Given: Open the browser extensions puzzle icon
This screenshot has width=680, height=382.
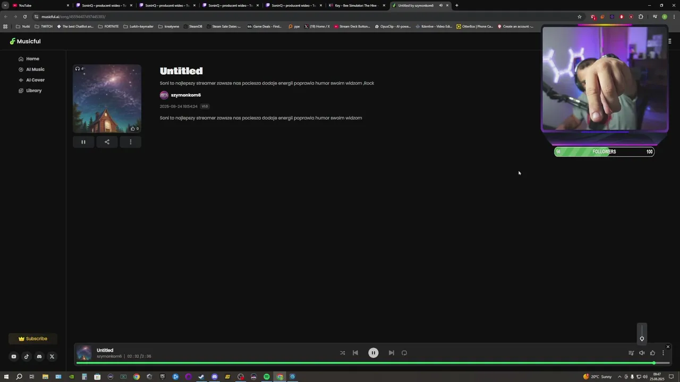Looking at the screenshot, I should [x=641, y=16].
